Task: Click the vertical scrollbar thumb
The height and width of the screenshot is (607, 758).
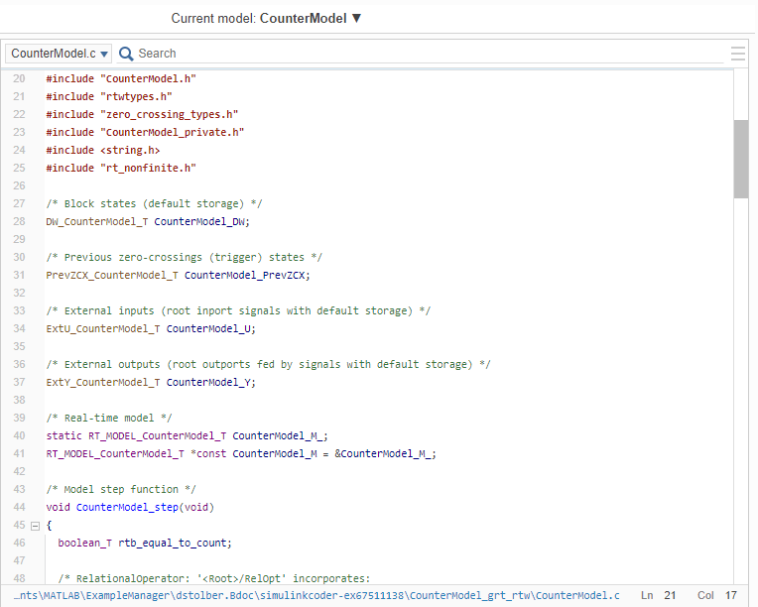Action: (740, 159)
